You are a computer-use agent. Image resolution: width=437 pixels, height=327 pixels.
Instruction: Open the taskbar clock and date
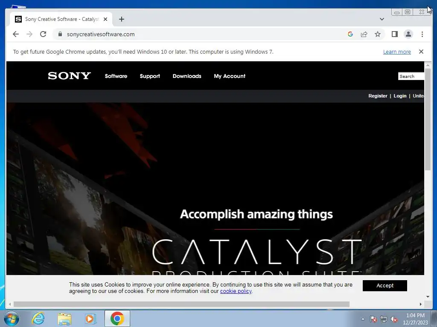[415, 319]
